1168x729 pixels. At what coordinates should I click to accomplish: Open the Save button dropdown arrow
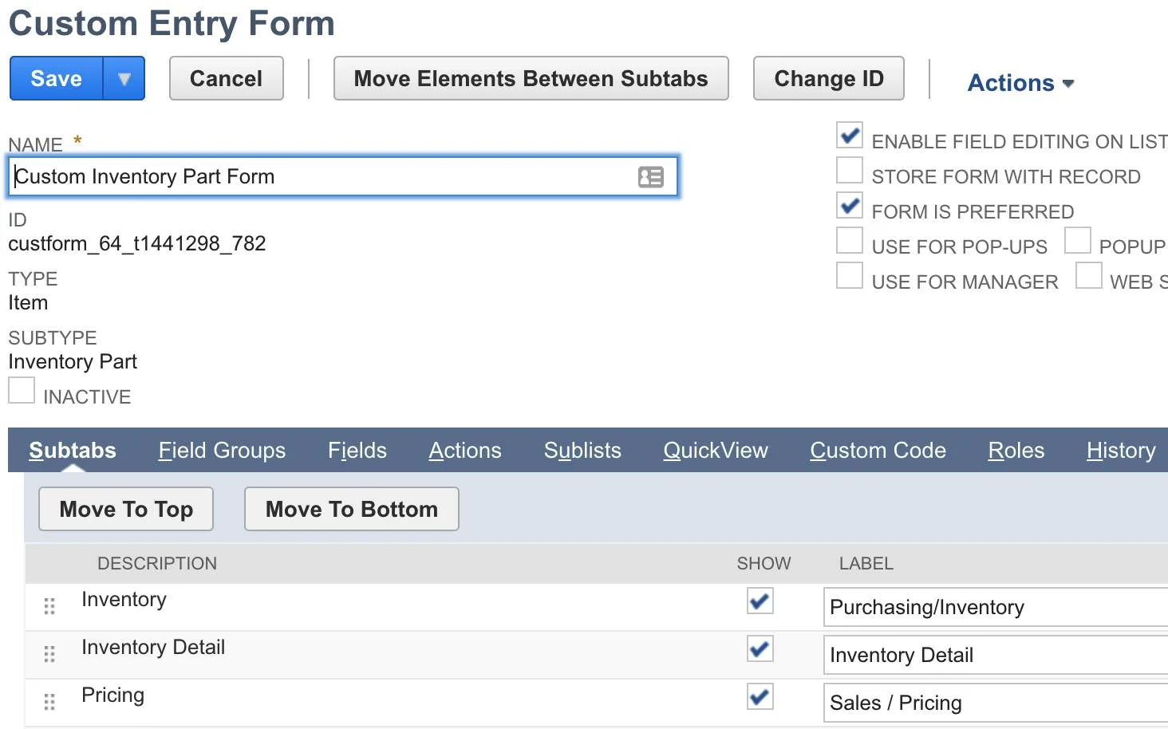tap(125, 78)
